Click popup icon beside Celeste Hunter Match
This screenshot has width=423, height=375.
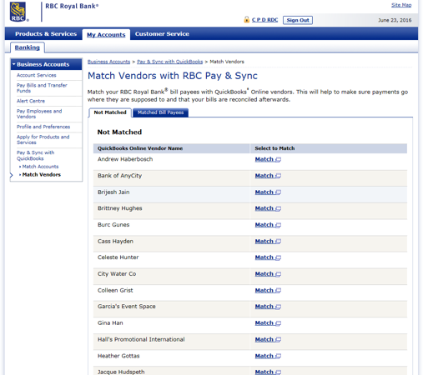pyautogui.click(x=278, y=257)
